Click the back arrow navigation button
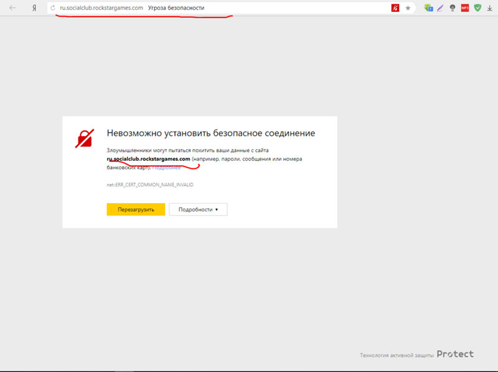 12,8
